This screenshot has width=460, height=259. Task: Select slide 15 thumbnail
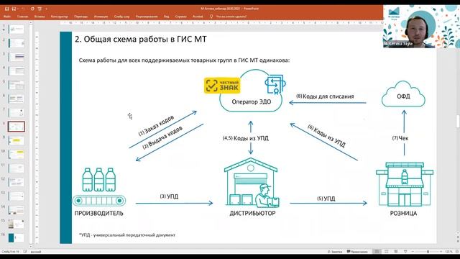tap(16, 224)
